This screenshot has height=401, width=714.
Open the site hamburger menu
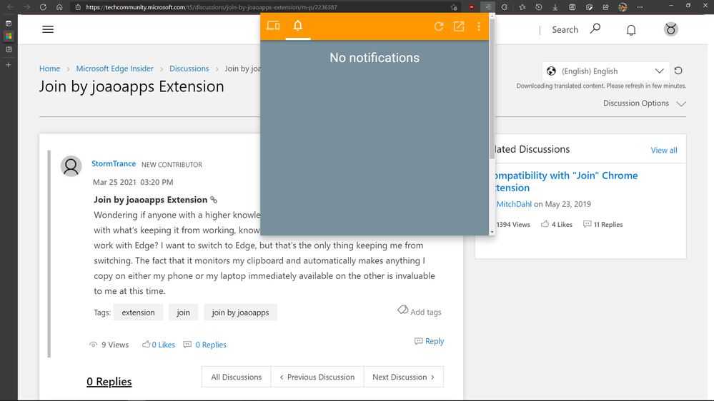point(48,29)
